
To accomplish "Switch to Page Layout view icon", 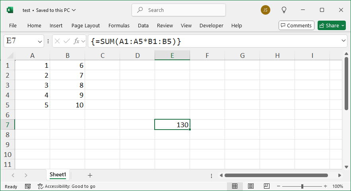I will 251,186.
